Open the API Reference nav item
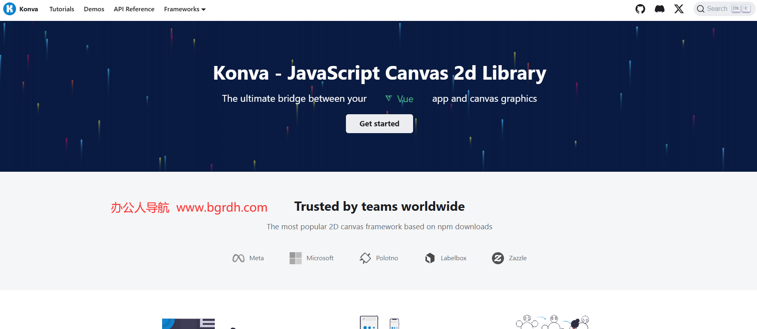The width and height of the screenshot is (757, 329). 134,9
